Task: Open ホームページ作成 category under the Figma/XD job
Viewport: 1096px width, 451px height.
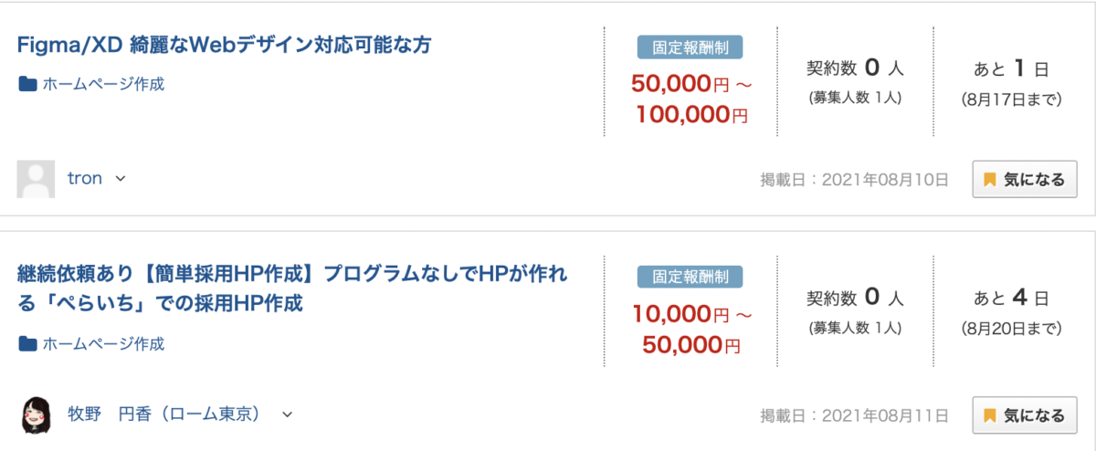Action: pyautogui.click(x=103, y=85)
